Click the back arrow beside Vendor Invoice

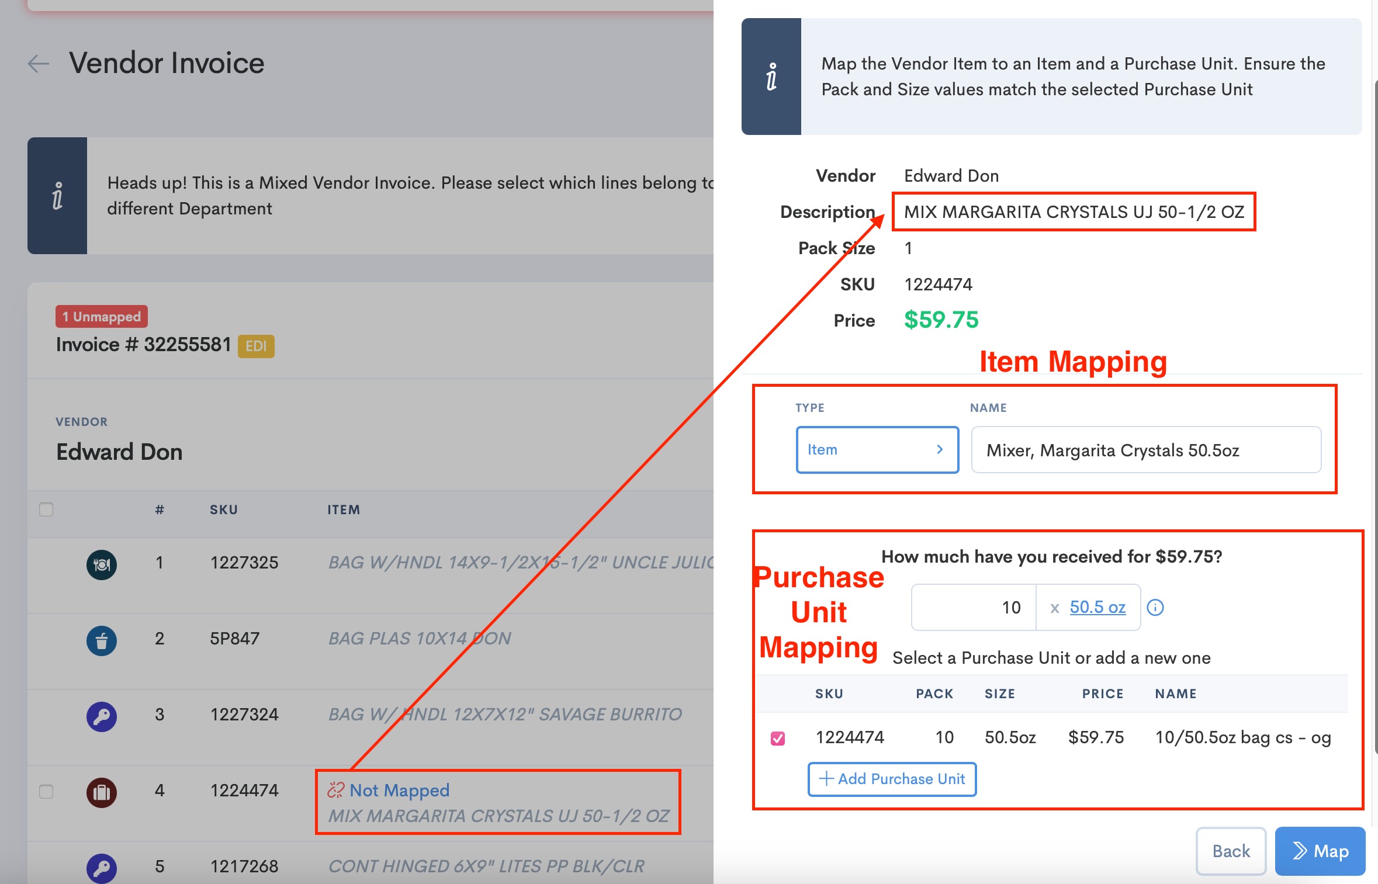coord(39,63)
